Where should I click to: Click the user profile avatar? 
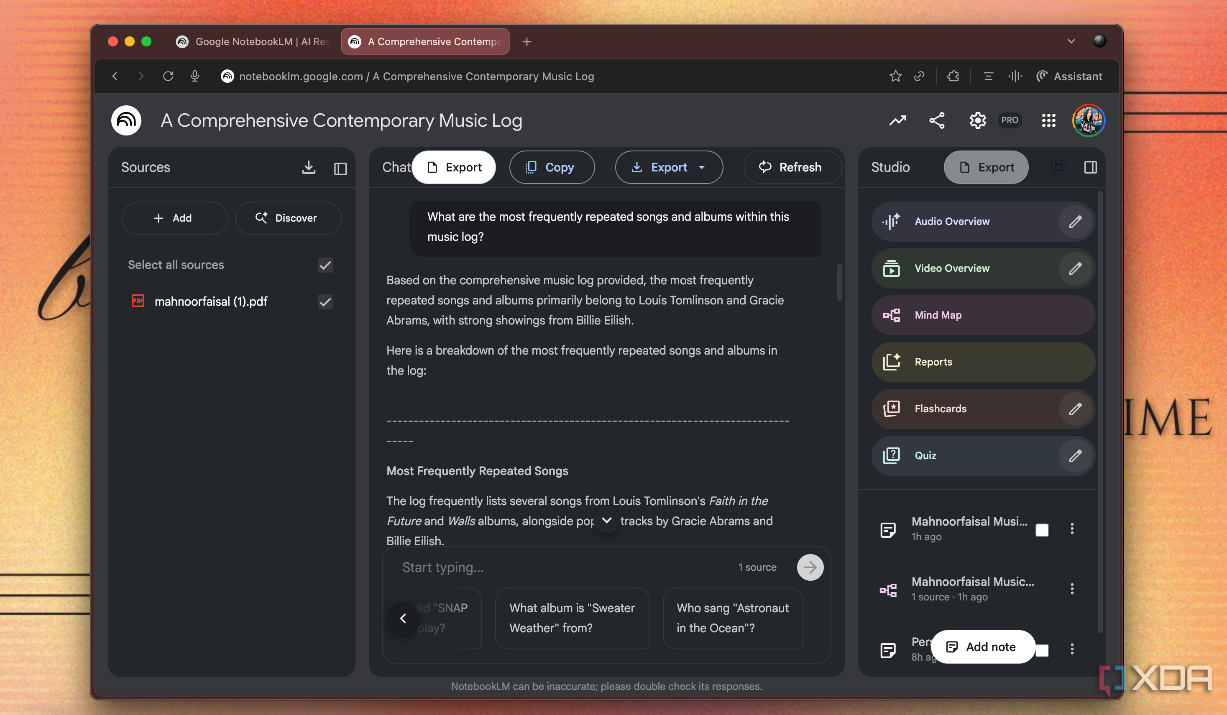click(x=1088, y=120)
